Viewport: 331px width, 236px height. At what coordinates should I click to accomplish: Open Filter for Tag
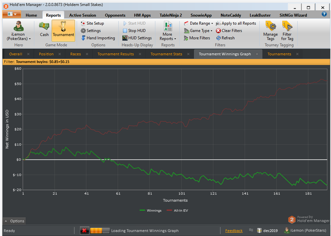287,31
